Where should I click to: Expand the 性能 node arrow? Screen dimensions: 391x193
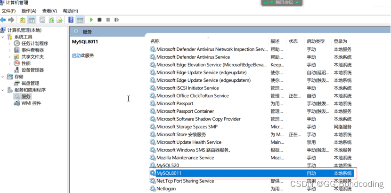[9, 63]
